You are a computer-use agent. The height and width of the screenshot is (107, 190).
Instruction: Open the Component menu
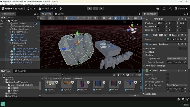coord(29,4)
